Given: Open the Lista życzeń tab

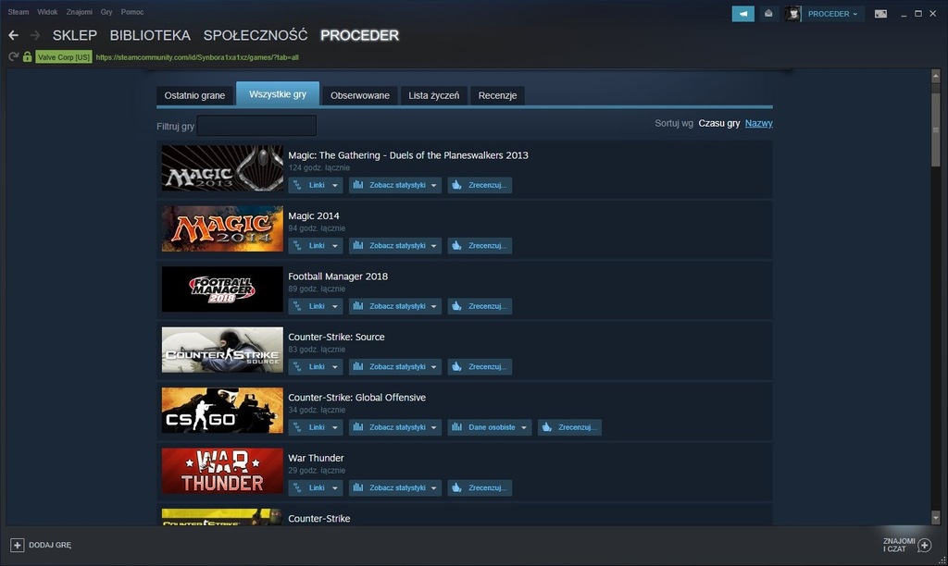Looking at the screenshot, I should [x=433, y=95].
